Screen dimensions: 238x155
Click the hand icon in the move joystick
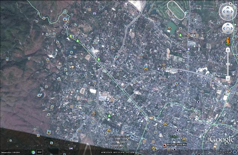pos(228,28)
